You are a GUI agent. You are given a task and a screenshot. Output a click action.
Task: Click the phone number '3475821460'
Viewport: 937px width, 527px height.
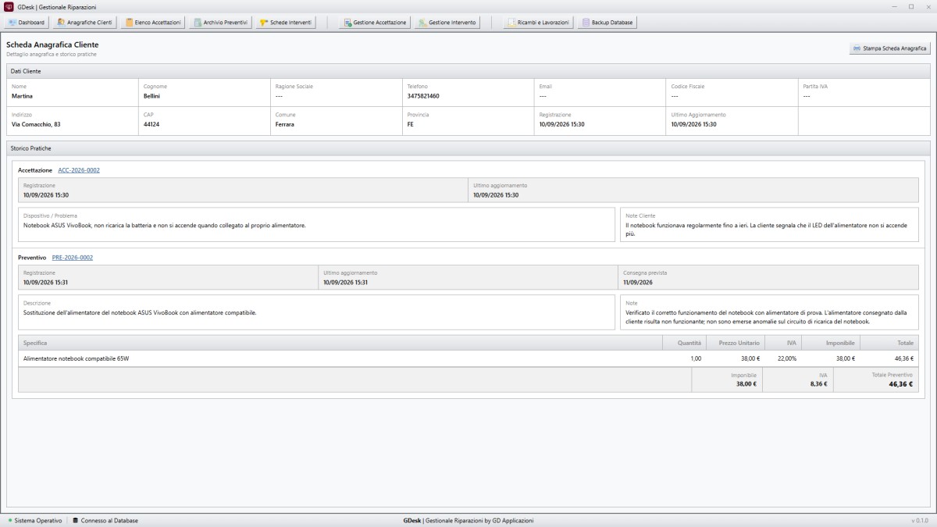point(424,96)
